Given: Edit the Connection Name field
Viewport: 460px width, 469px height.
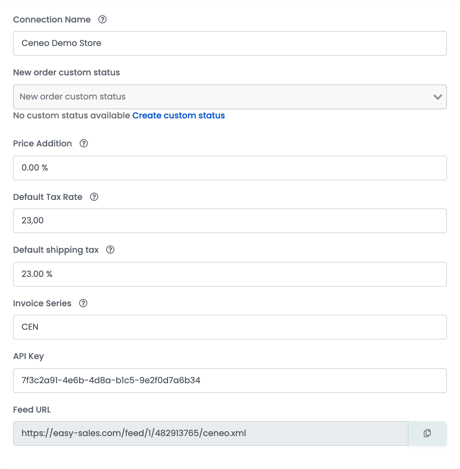Looking at the screenshot, I should [x=230, y=43].
